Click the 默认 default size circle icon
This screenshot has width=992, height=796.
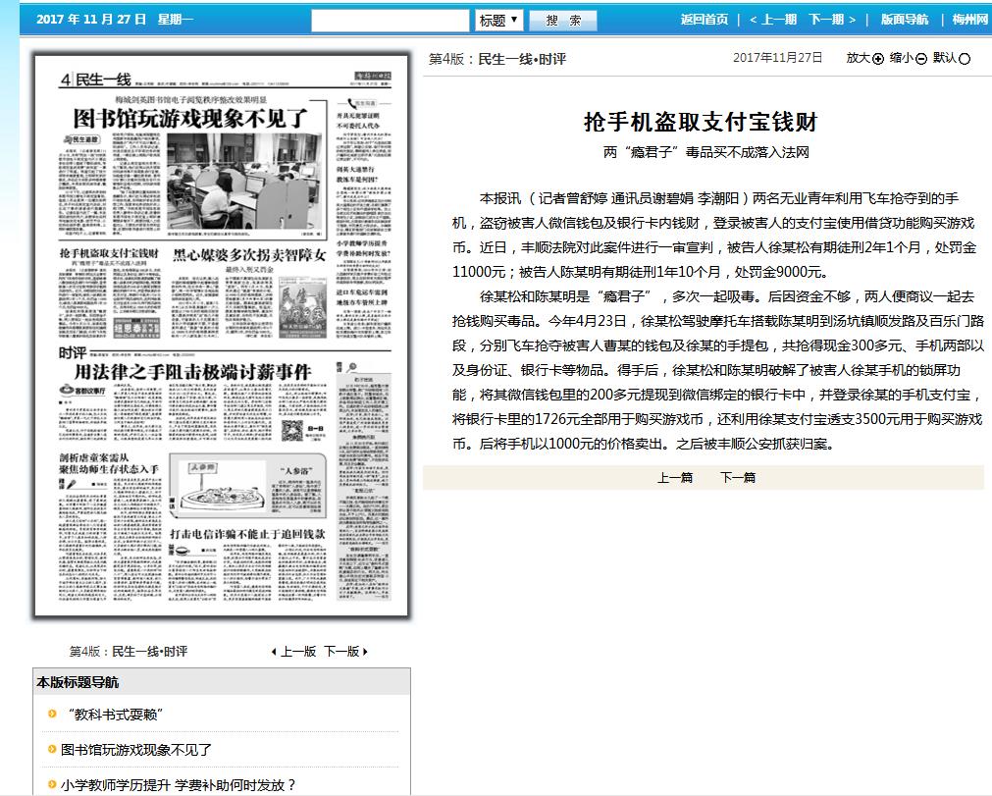[965, 59]
